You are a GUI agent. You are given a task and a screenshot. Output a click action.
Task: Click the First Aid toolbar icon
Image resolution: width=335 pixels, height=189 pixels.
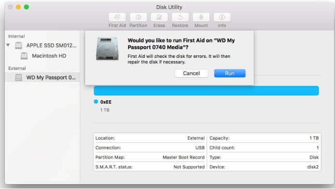(117, 17)
